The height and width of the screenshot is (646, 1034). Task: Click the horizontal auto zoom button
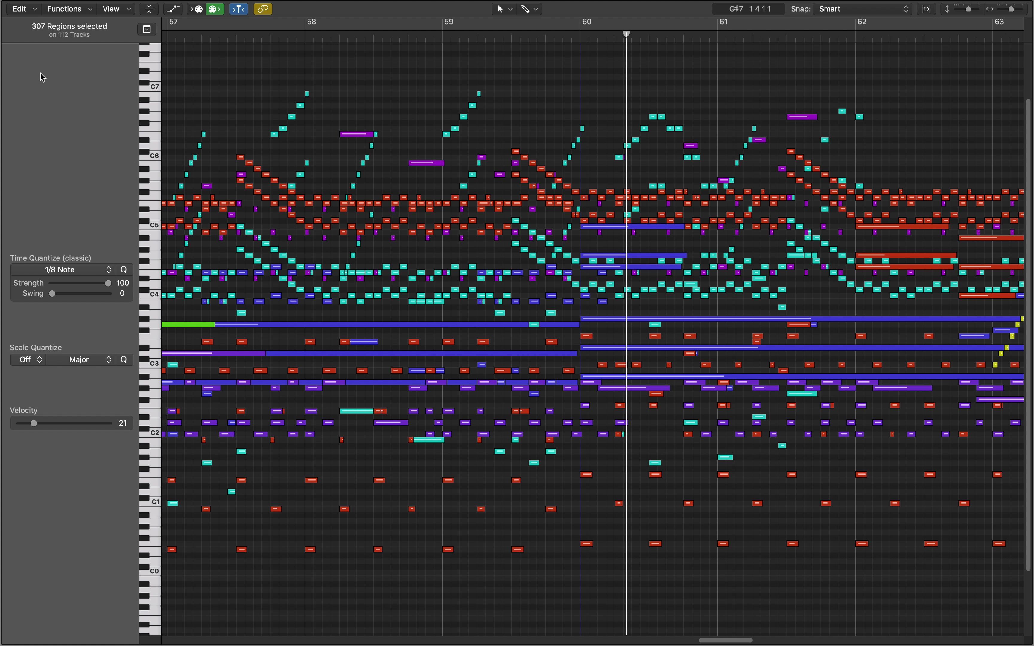pyautogui.click(x=926, y=9)
